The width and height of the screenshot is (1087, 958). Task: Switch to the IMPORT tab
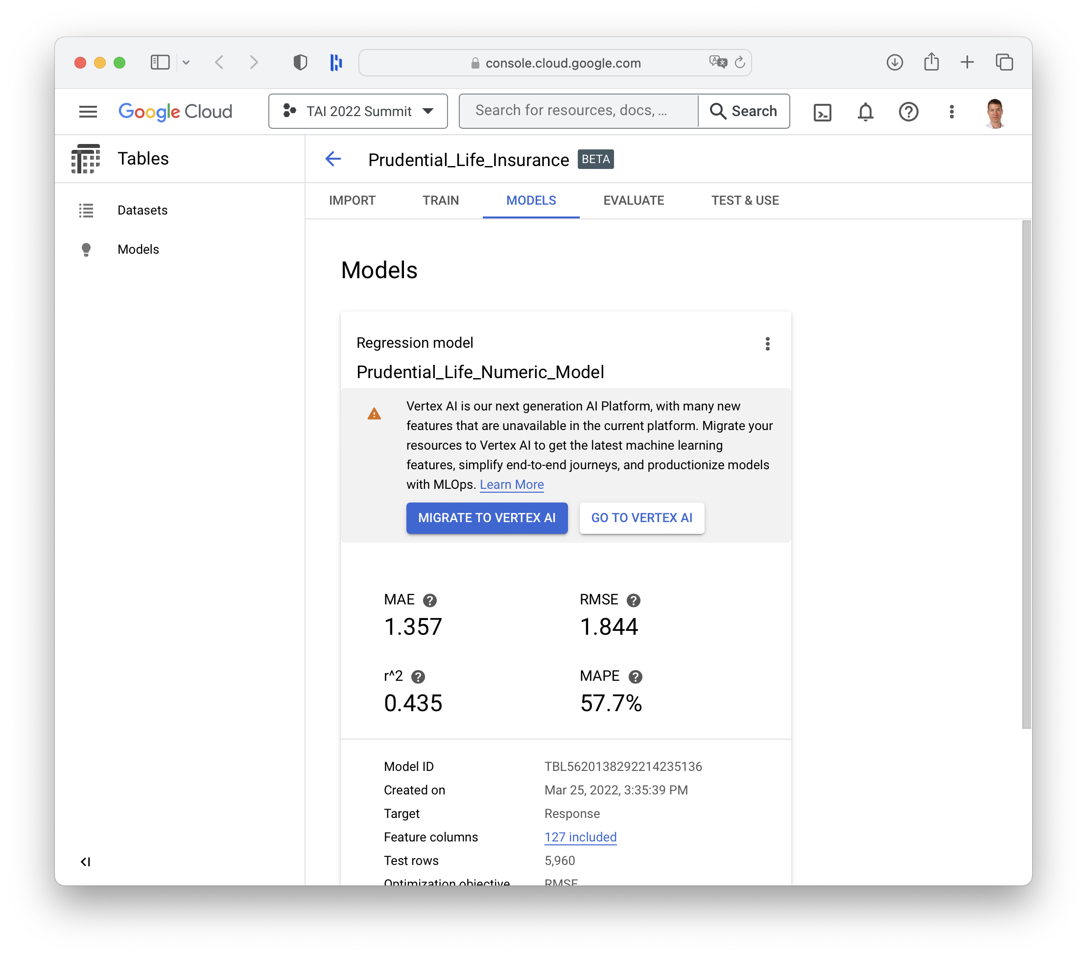point(352,200)
